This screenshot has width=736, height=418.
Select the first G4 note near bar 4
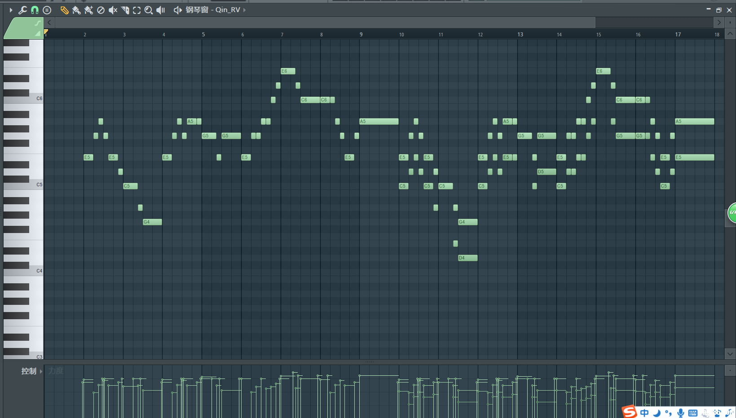coord(152,222)
